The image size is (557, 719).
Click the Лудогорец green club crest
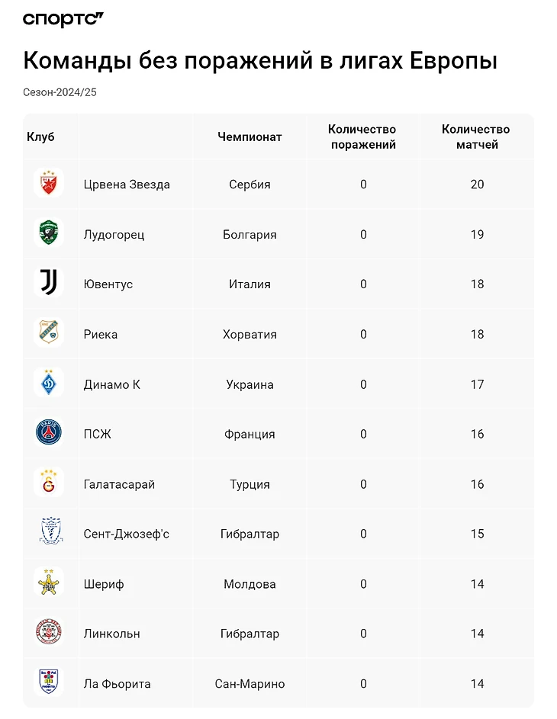pyautogui.click(x=50, y=233)
